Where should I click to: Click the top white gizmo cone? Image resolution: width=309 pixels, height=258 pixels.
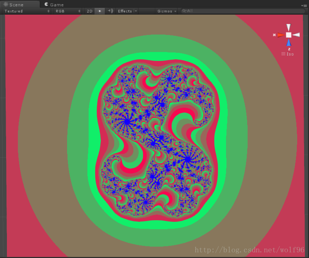[x=289, y=27]
